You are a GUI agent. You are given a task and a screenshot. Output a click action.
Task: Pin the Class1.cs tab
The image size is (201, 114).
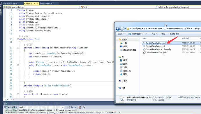[x=35, y=4]
